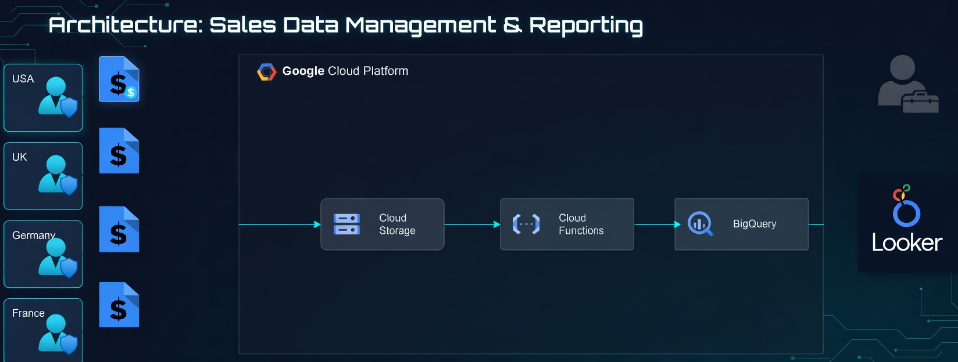Select the UK sales document icon
Image resolution: width=958 pixels, height=362 pixels.
(x=119, y=151)
